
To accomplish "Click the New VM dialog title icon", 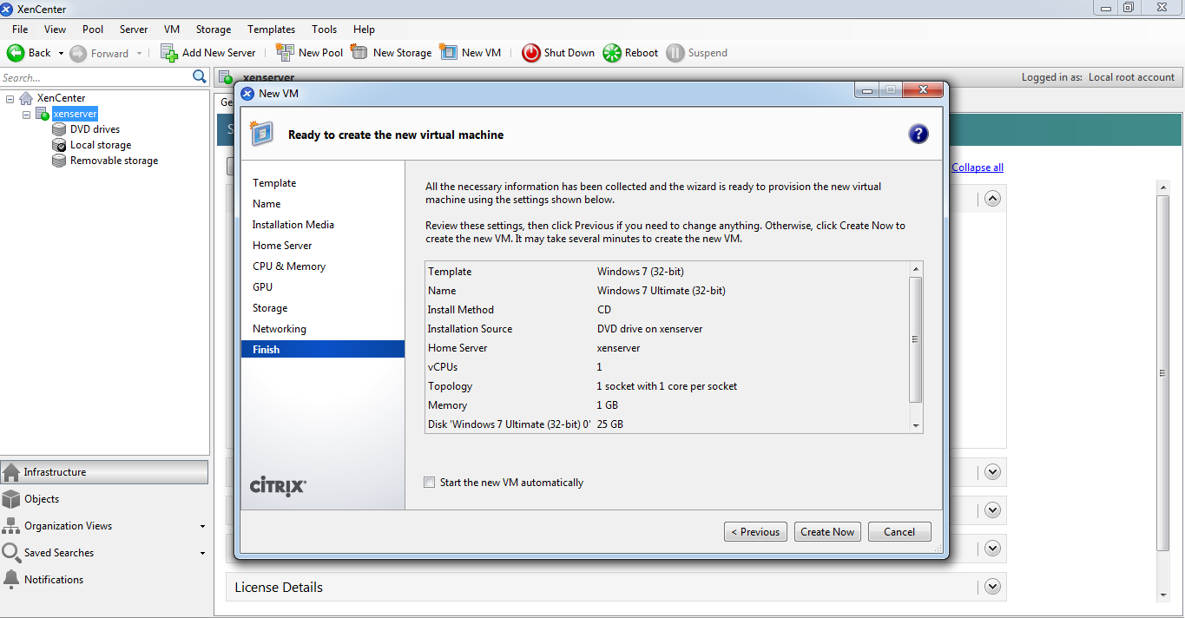I will point(248,93).
